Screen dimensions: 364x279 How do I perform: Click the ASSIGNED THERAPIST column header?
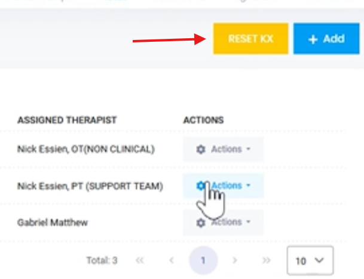[67, 120]
